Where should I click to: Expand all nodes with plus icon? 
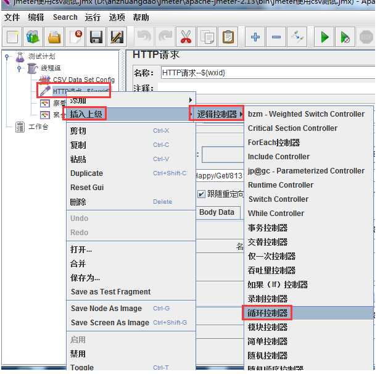[255, 37]
